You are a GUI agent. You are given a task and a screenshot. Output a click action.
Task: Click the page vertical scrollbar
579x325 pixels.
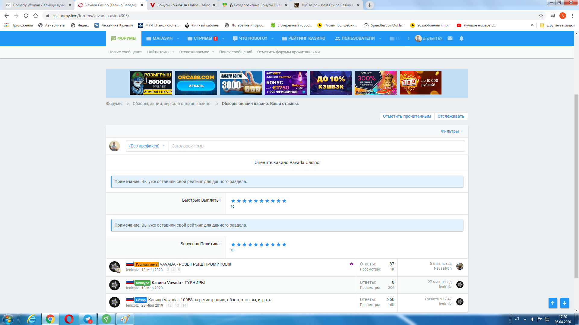point(576,187)
